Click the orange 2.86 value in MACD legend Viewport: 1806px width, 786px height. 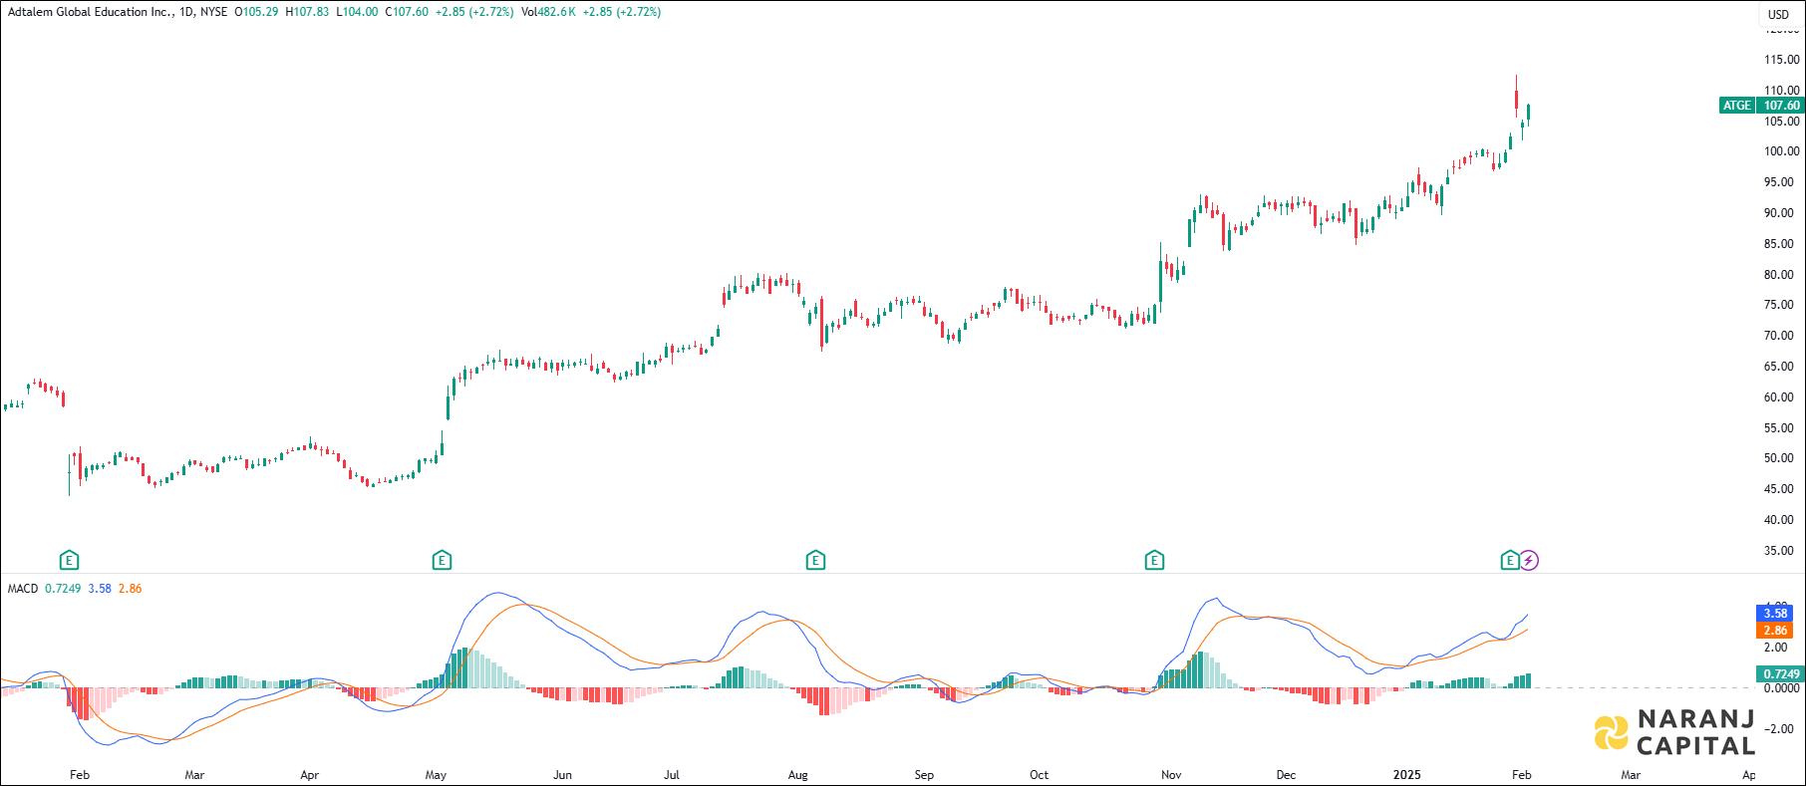tap(130, 589)
